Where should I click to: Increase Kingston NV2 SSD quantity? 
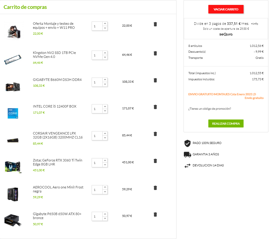[x=105, y=53]
